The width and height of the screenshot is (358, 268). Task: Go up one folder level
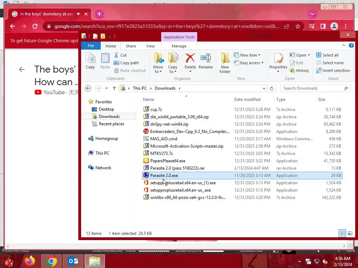point(114,88)
